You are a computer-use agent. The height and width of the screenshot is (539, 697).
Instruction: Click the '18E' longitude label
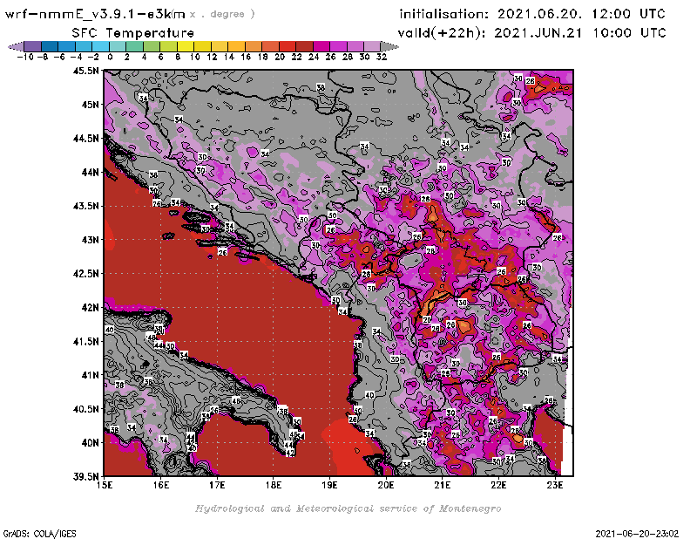(x=274, y=485)
